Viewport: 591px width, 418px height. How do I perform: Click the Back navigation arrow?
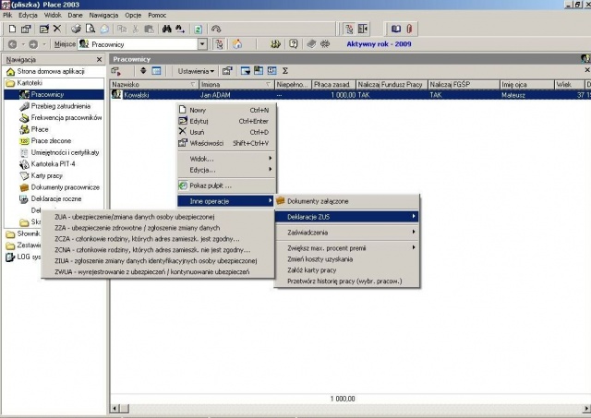pyautogui.click(x=12, y=44)
